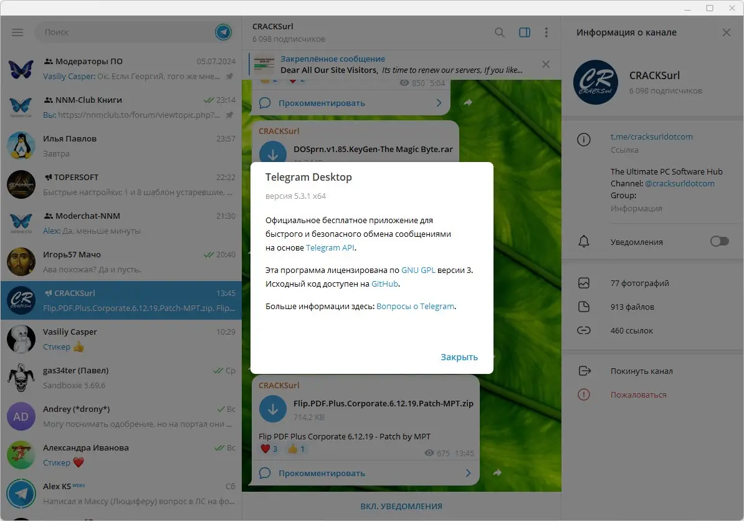This screenshot has height=521, width=744.
Task: Forward the Flip PDF Plus post
Action: pyautogui.click(x=497, y=472)
